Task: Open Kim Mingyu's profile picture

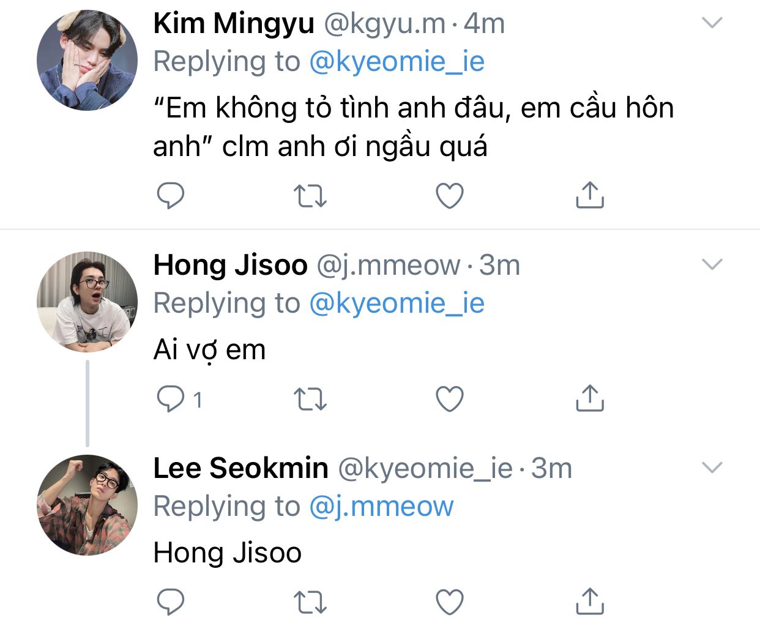Action: click(88, 60)
